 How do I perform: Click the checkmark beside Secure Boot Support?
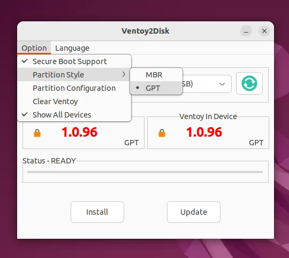(25, 61)
